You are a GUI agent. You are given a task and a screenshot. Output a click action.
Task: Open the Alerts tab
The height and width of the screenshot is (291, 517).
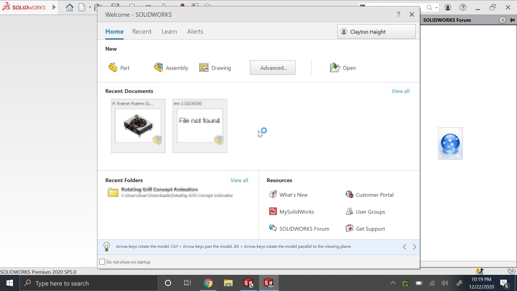click(x=195, y=32)
